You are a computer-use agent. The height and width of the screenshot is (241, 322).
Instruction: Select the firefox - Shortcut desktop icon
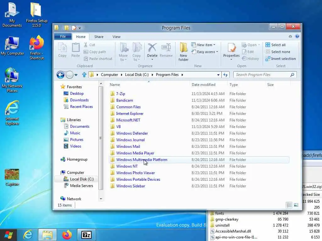pyautogui.click(x=36, y=48)
